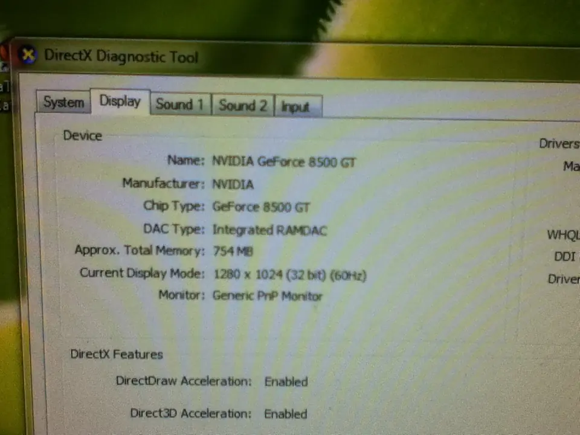Screen dimensions: 580x435
Task: Click the DirectX Features group label
Action: pos(117,355)
